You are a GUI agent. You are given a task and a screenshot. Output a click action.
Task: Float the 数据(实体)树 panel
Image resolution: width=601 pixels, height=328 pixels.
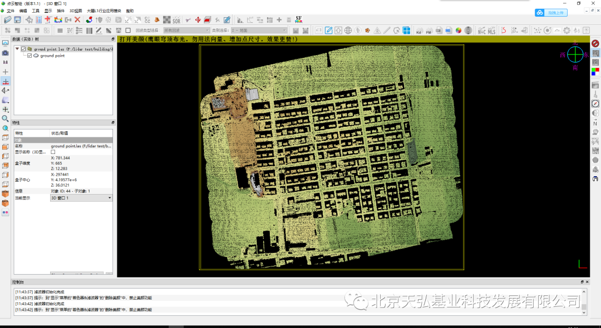click(x=112, y=39)
